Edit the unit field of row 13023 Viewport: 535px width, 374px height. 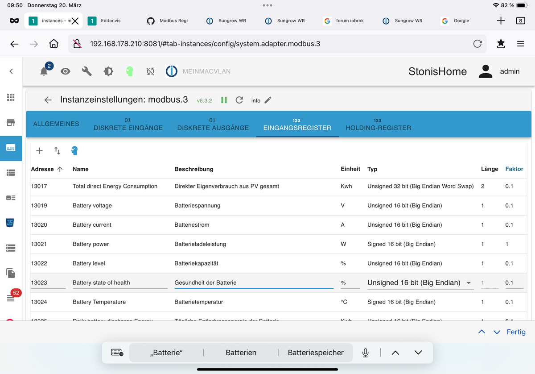click(350, 283)
